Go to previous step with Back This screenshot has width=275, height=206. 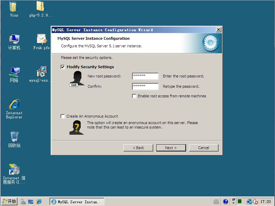(x=138, y=148)
